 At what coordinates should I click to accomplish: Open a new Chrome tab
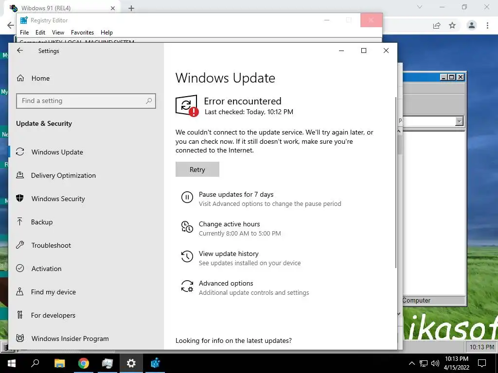click(x=131, y=8)
